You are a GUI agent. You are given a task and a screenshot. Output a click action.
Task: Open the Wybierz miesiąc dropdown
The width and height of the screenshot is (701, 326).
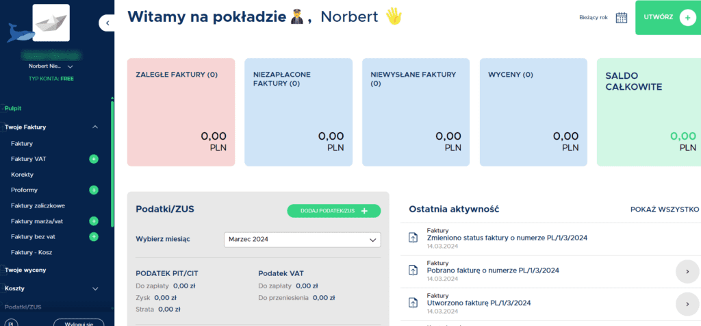pyautogui.click(x=302, y=240)
